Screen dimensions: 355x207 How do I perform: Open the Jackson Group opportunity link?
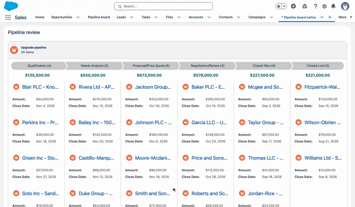click(x=153, y=87)
